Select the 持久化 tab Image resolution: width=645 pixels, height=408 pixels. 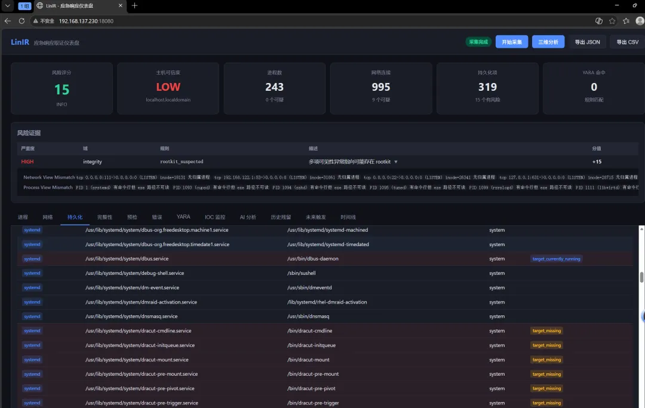click(75, 217)
